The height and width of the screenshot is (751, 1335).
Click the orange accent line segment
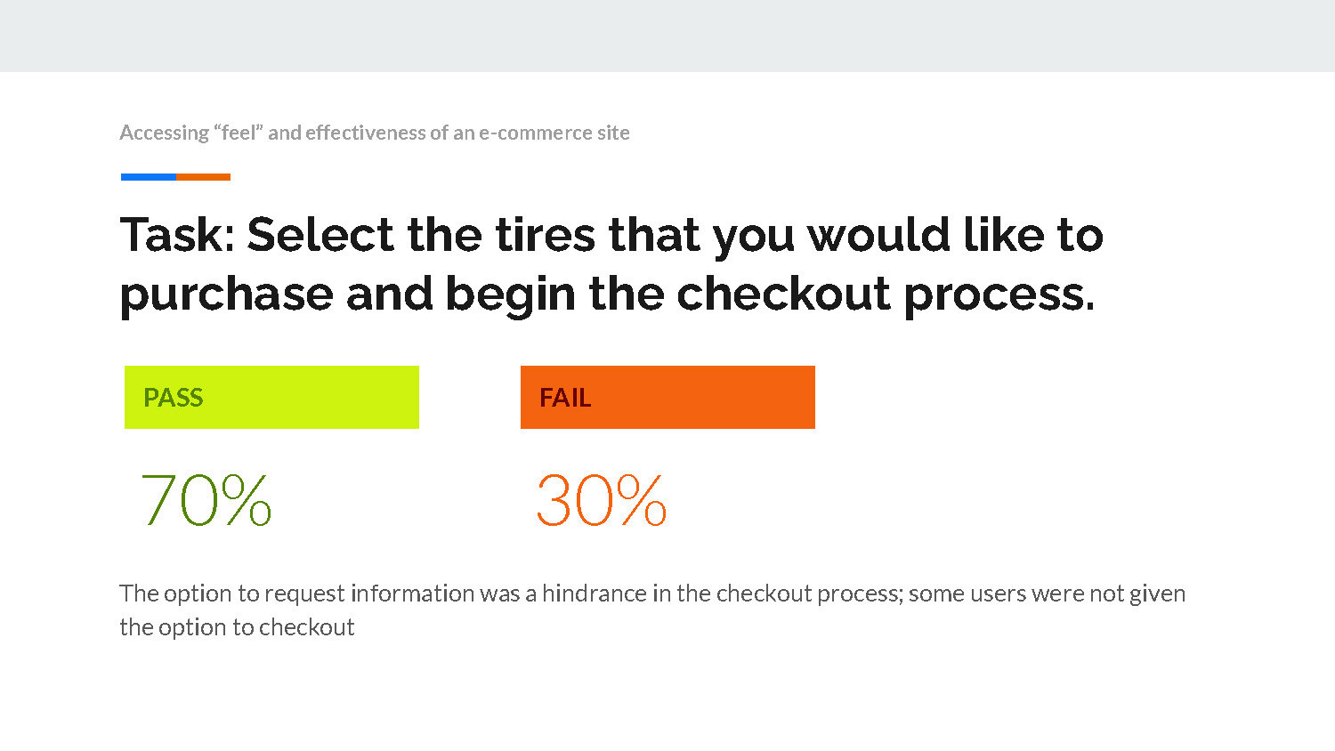[x=203, y=177]
